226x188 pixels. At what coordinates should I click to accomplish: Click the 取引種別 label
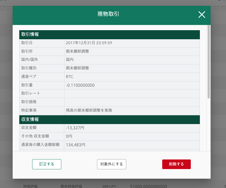(29, 68)
